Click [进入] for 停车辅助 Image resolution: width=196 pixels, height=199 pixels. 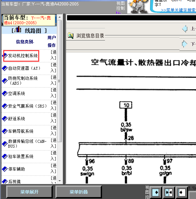(53, 169)
